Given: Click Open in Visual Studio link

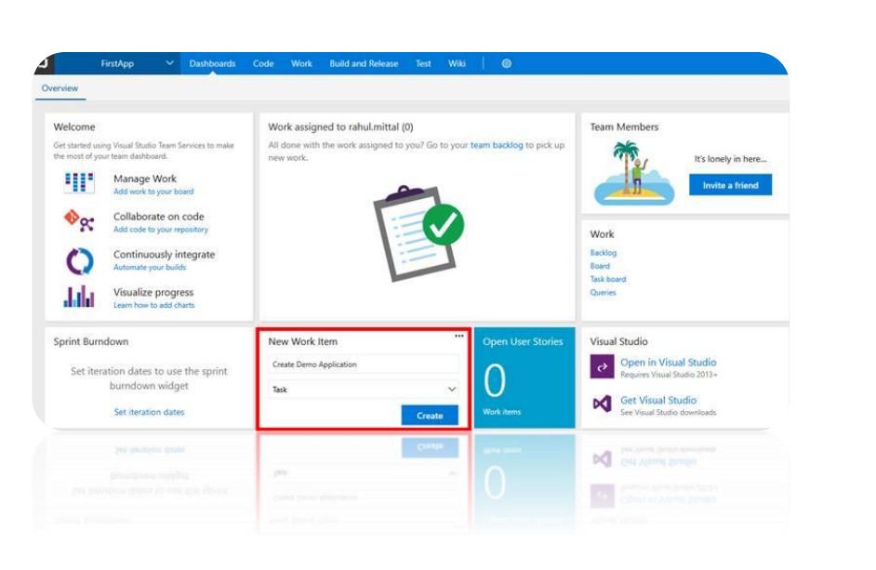Looking at the screenshot, I should pyautogui.click(x=669, y=362).
